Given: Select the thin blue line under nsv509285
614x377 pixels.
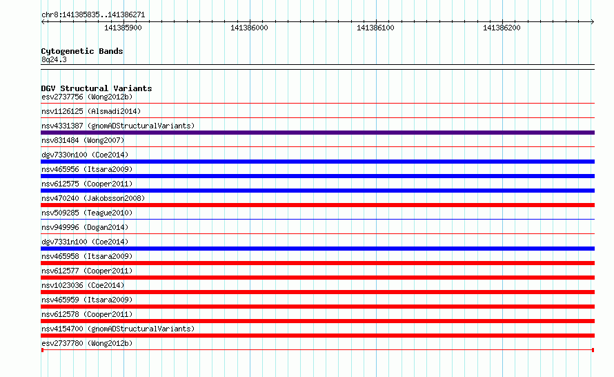Looking at the screenshot, I should coord(317,220).
